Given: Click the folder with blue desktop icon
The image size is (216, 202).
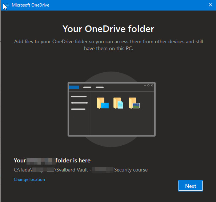Looking at the screenshot, I should [103, 103].
